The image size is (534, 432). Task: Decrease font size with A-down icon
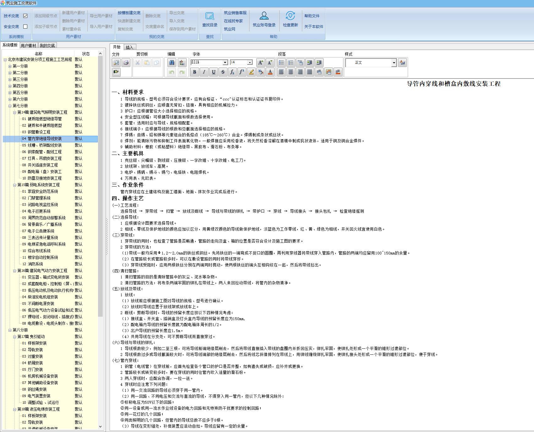point(270,63)
